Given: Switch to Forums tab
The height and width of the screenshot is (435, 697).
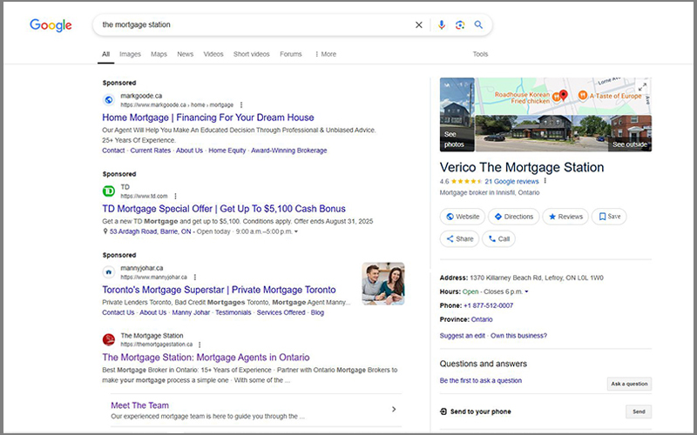Looking at the screenshot, I should [x=291, y=54].
